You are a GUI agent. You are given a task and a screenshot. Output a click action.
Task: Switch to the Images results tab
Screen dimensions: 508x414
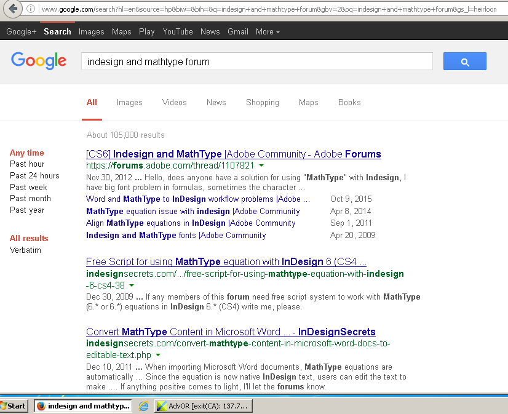tap(130, 102)
